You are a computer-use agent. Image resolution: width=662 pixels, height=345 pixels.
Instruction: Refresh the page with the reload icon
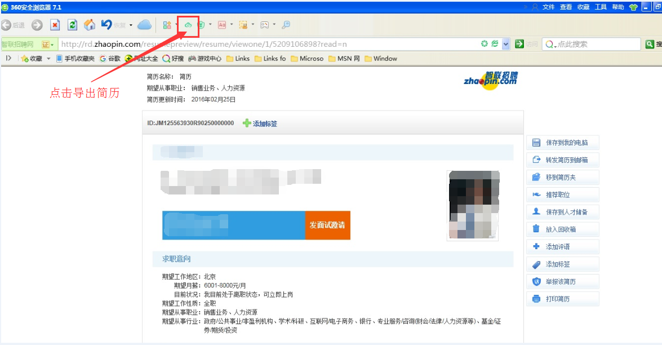pyautogui.click(x=72, y=25)
